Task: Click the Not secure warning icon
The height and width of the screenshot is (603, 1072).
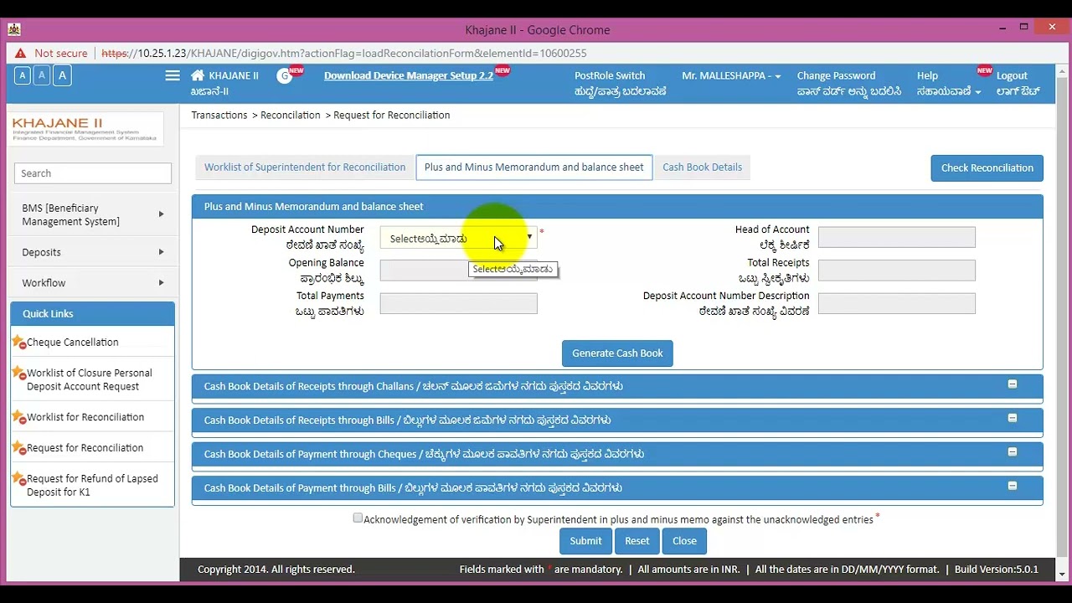Action: pyautogui.click(x=20, y=53)
